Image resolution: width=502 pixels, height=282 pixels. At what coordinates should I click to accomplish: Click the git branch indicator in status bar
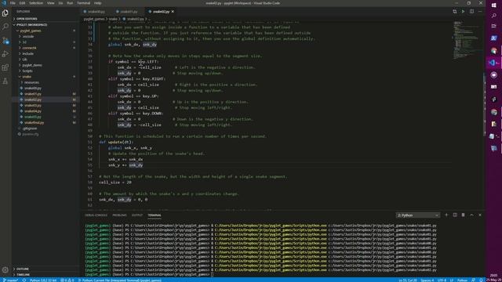tap(10, 280)
